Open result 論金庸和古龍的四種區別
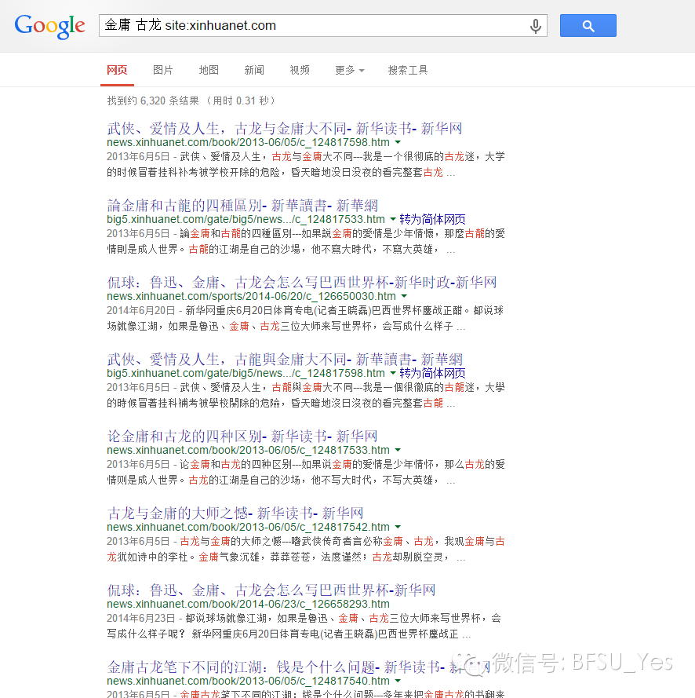 (242, 206)
